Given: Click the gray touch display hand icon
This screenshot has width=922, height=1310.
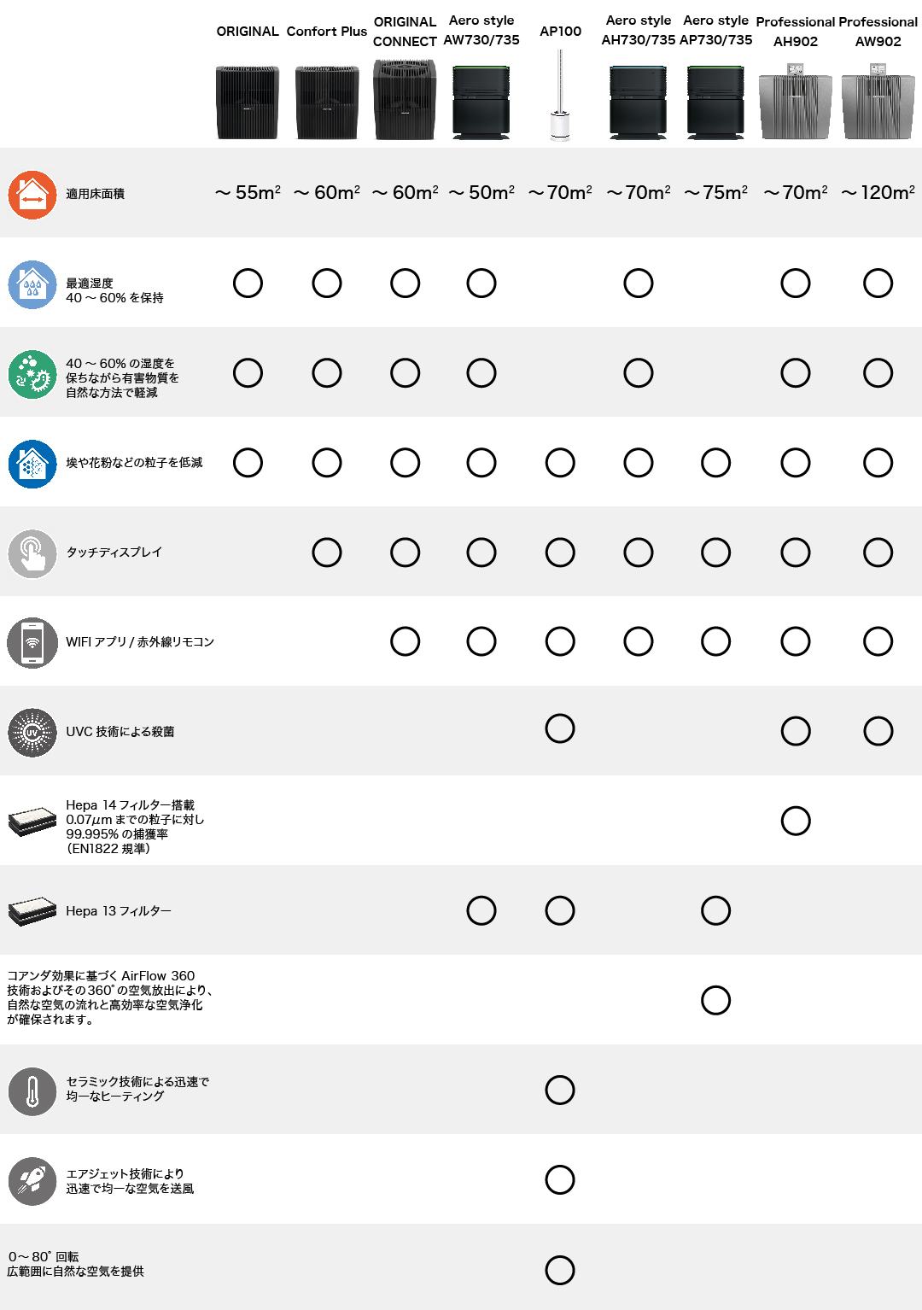Looking at the screenshot, I should pos(32,553).
